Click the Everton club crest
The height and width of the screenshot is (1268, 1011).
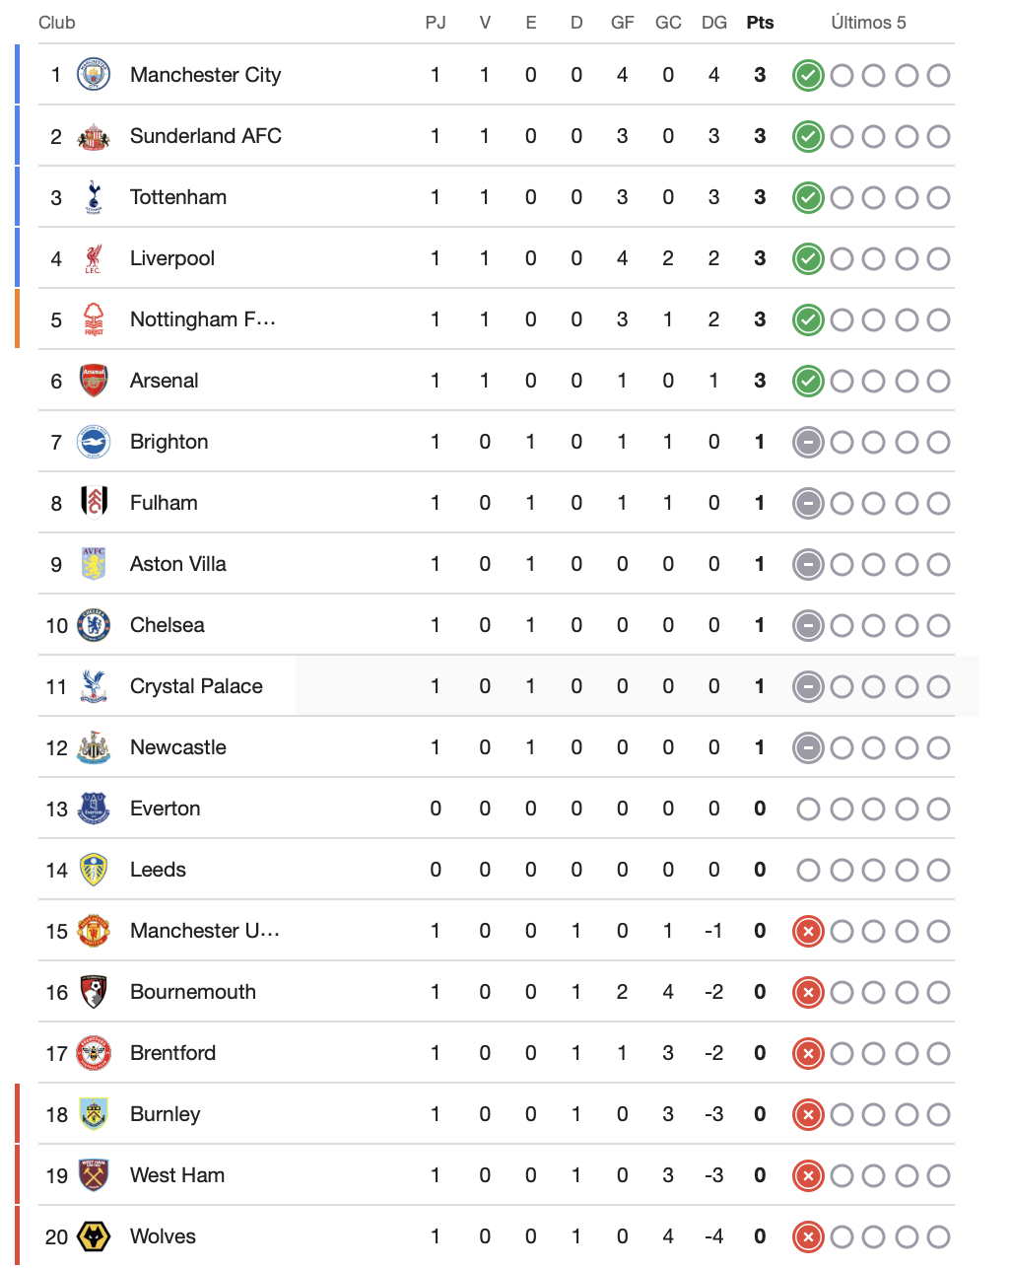pos(94,809)
